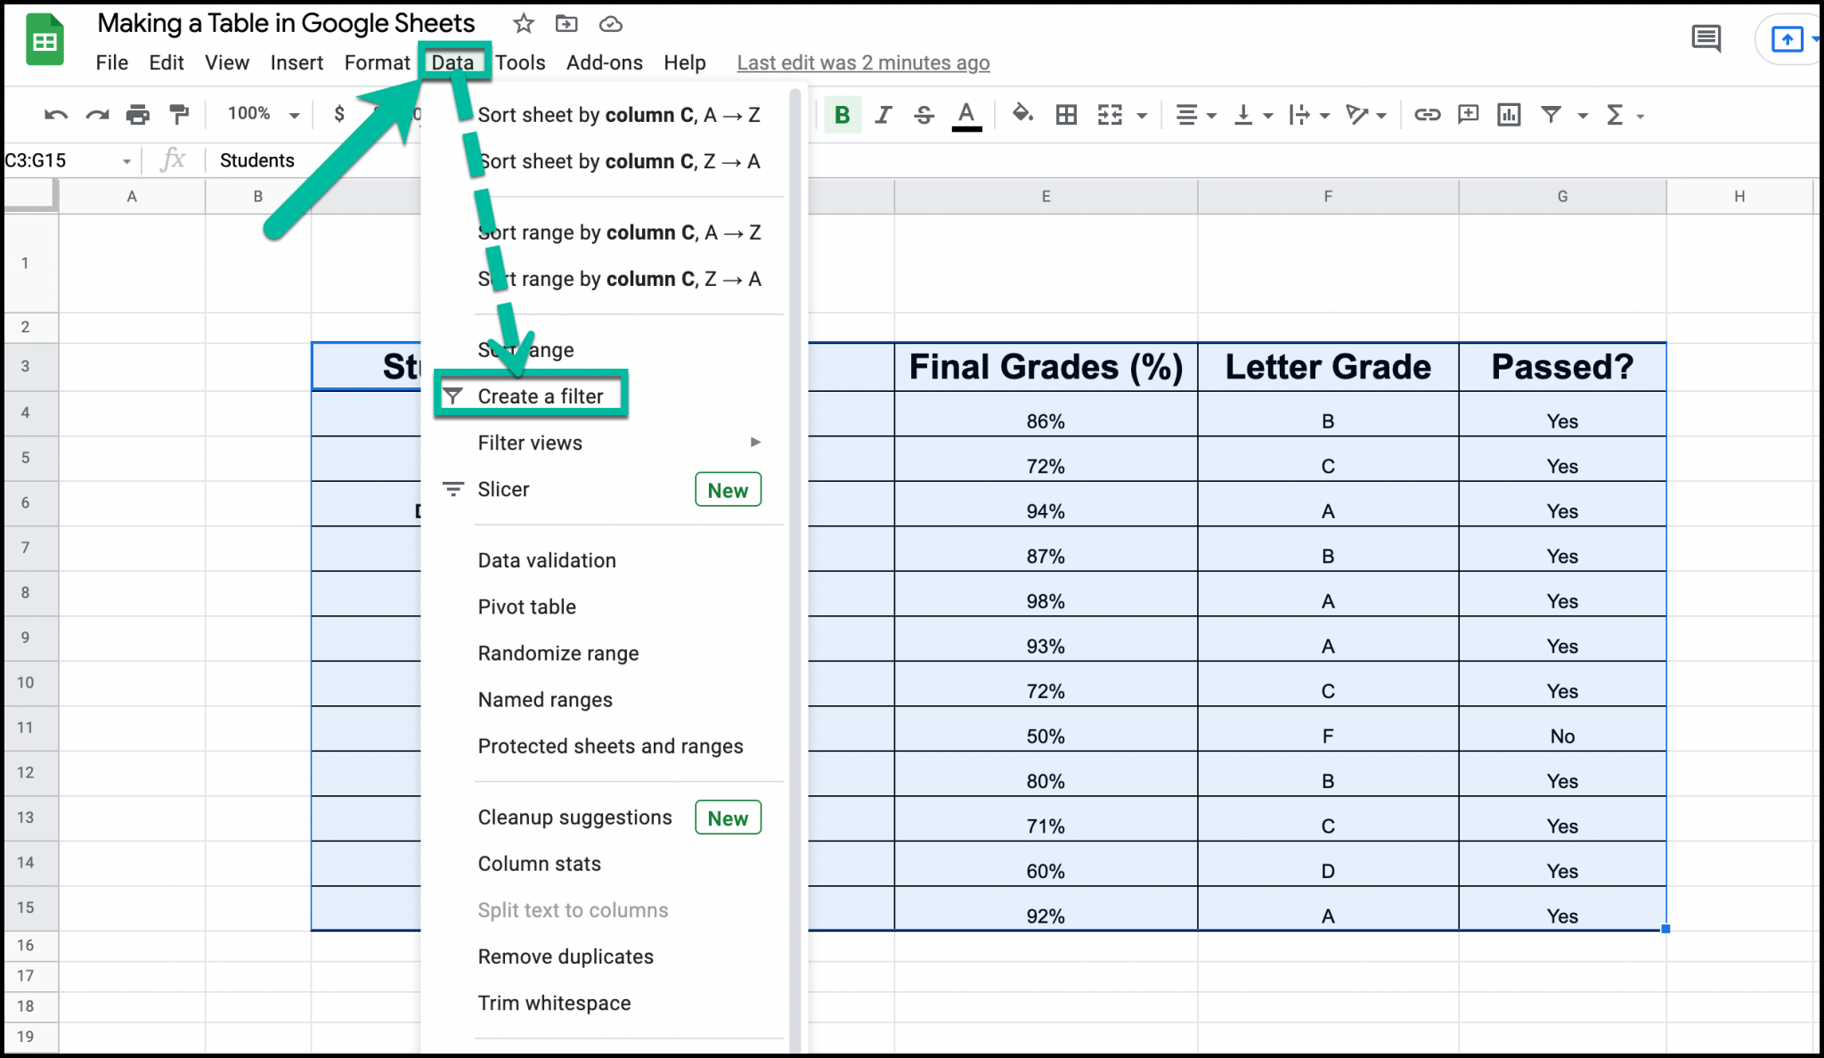Select the Fill color tool
This screenshot has width=1824, height=1058.
(1022, 114)
